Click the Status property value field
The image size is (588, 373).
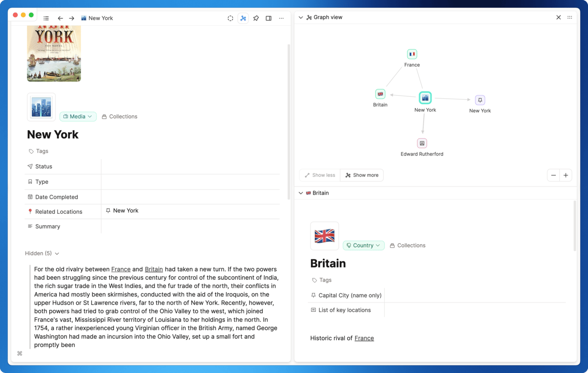[190, 166]
